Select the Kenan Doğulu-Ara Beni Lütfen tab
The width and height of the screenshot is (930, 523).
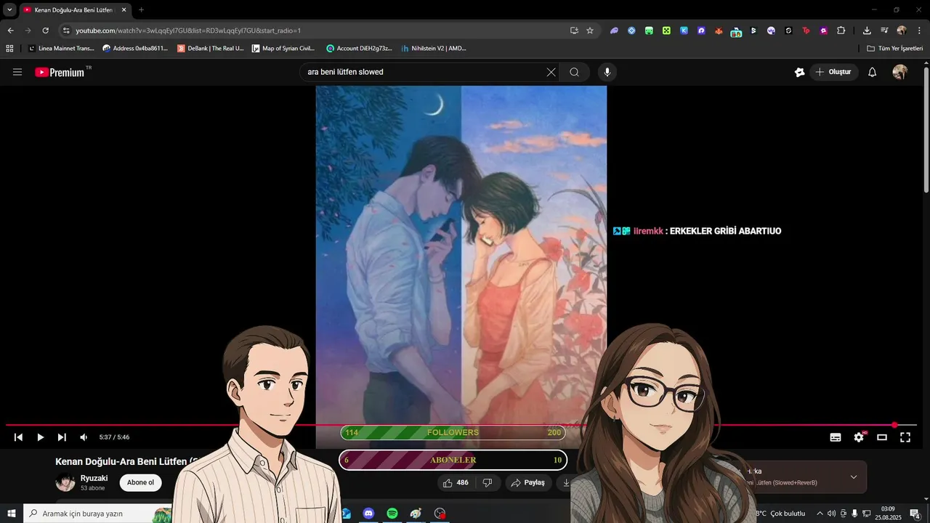pyautogui.click(x=75, y=10)
